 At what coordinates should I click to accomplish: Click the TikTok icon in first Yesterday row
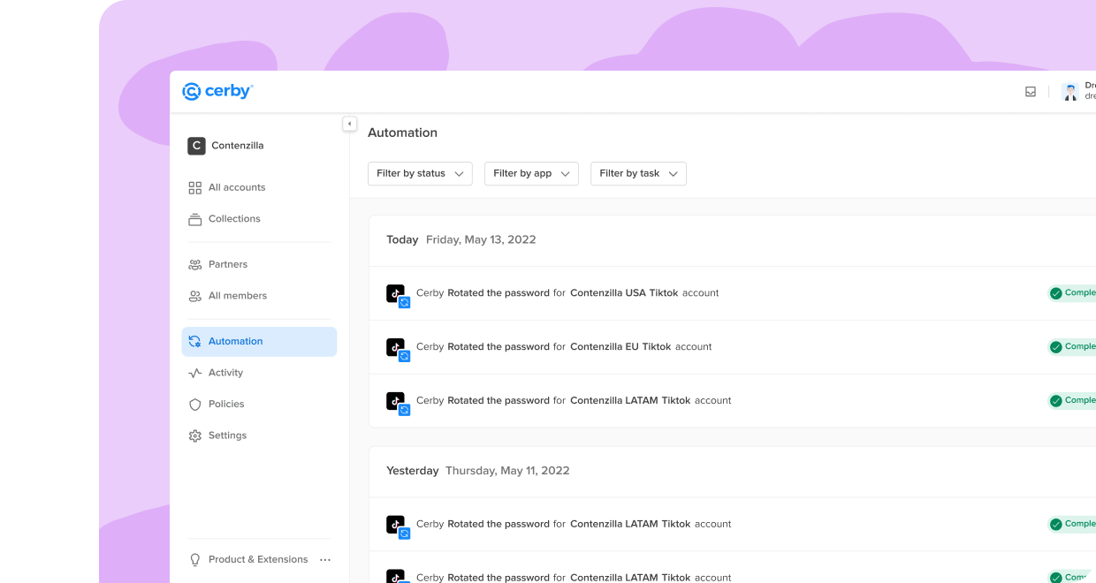[x=395, y=525]
